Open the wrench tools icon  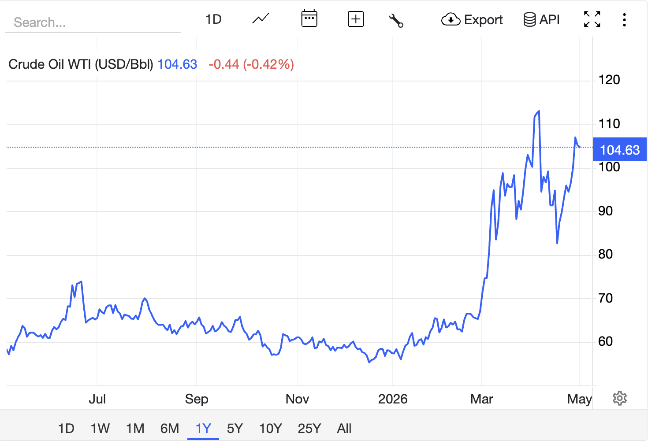click(x=396, y=20)
